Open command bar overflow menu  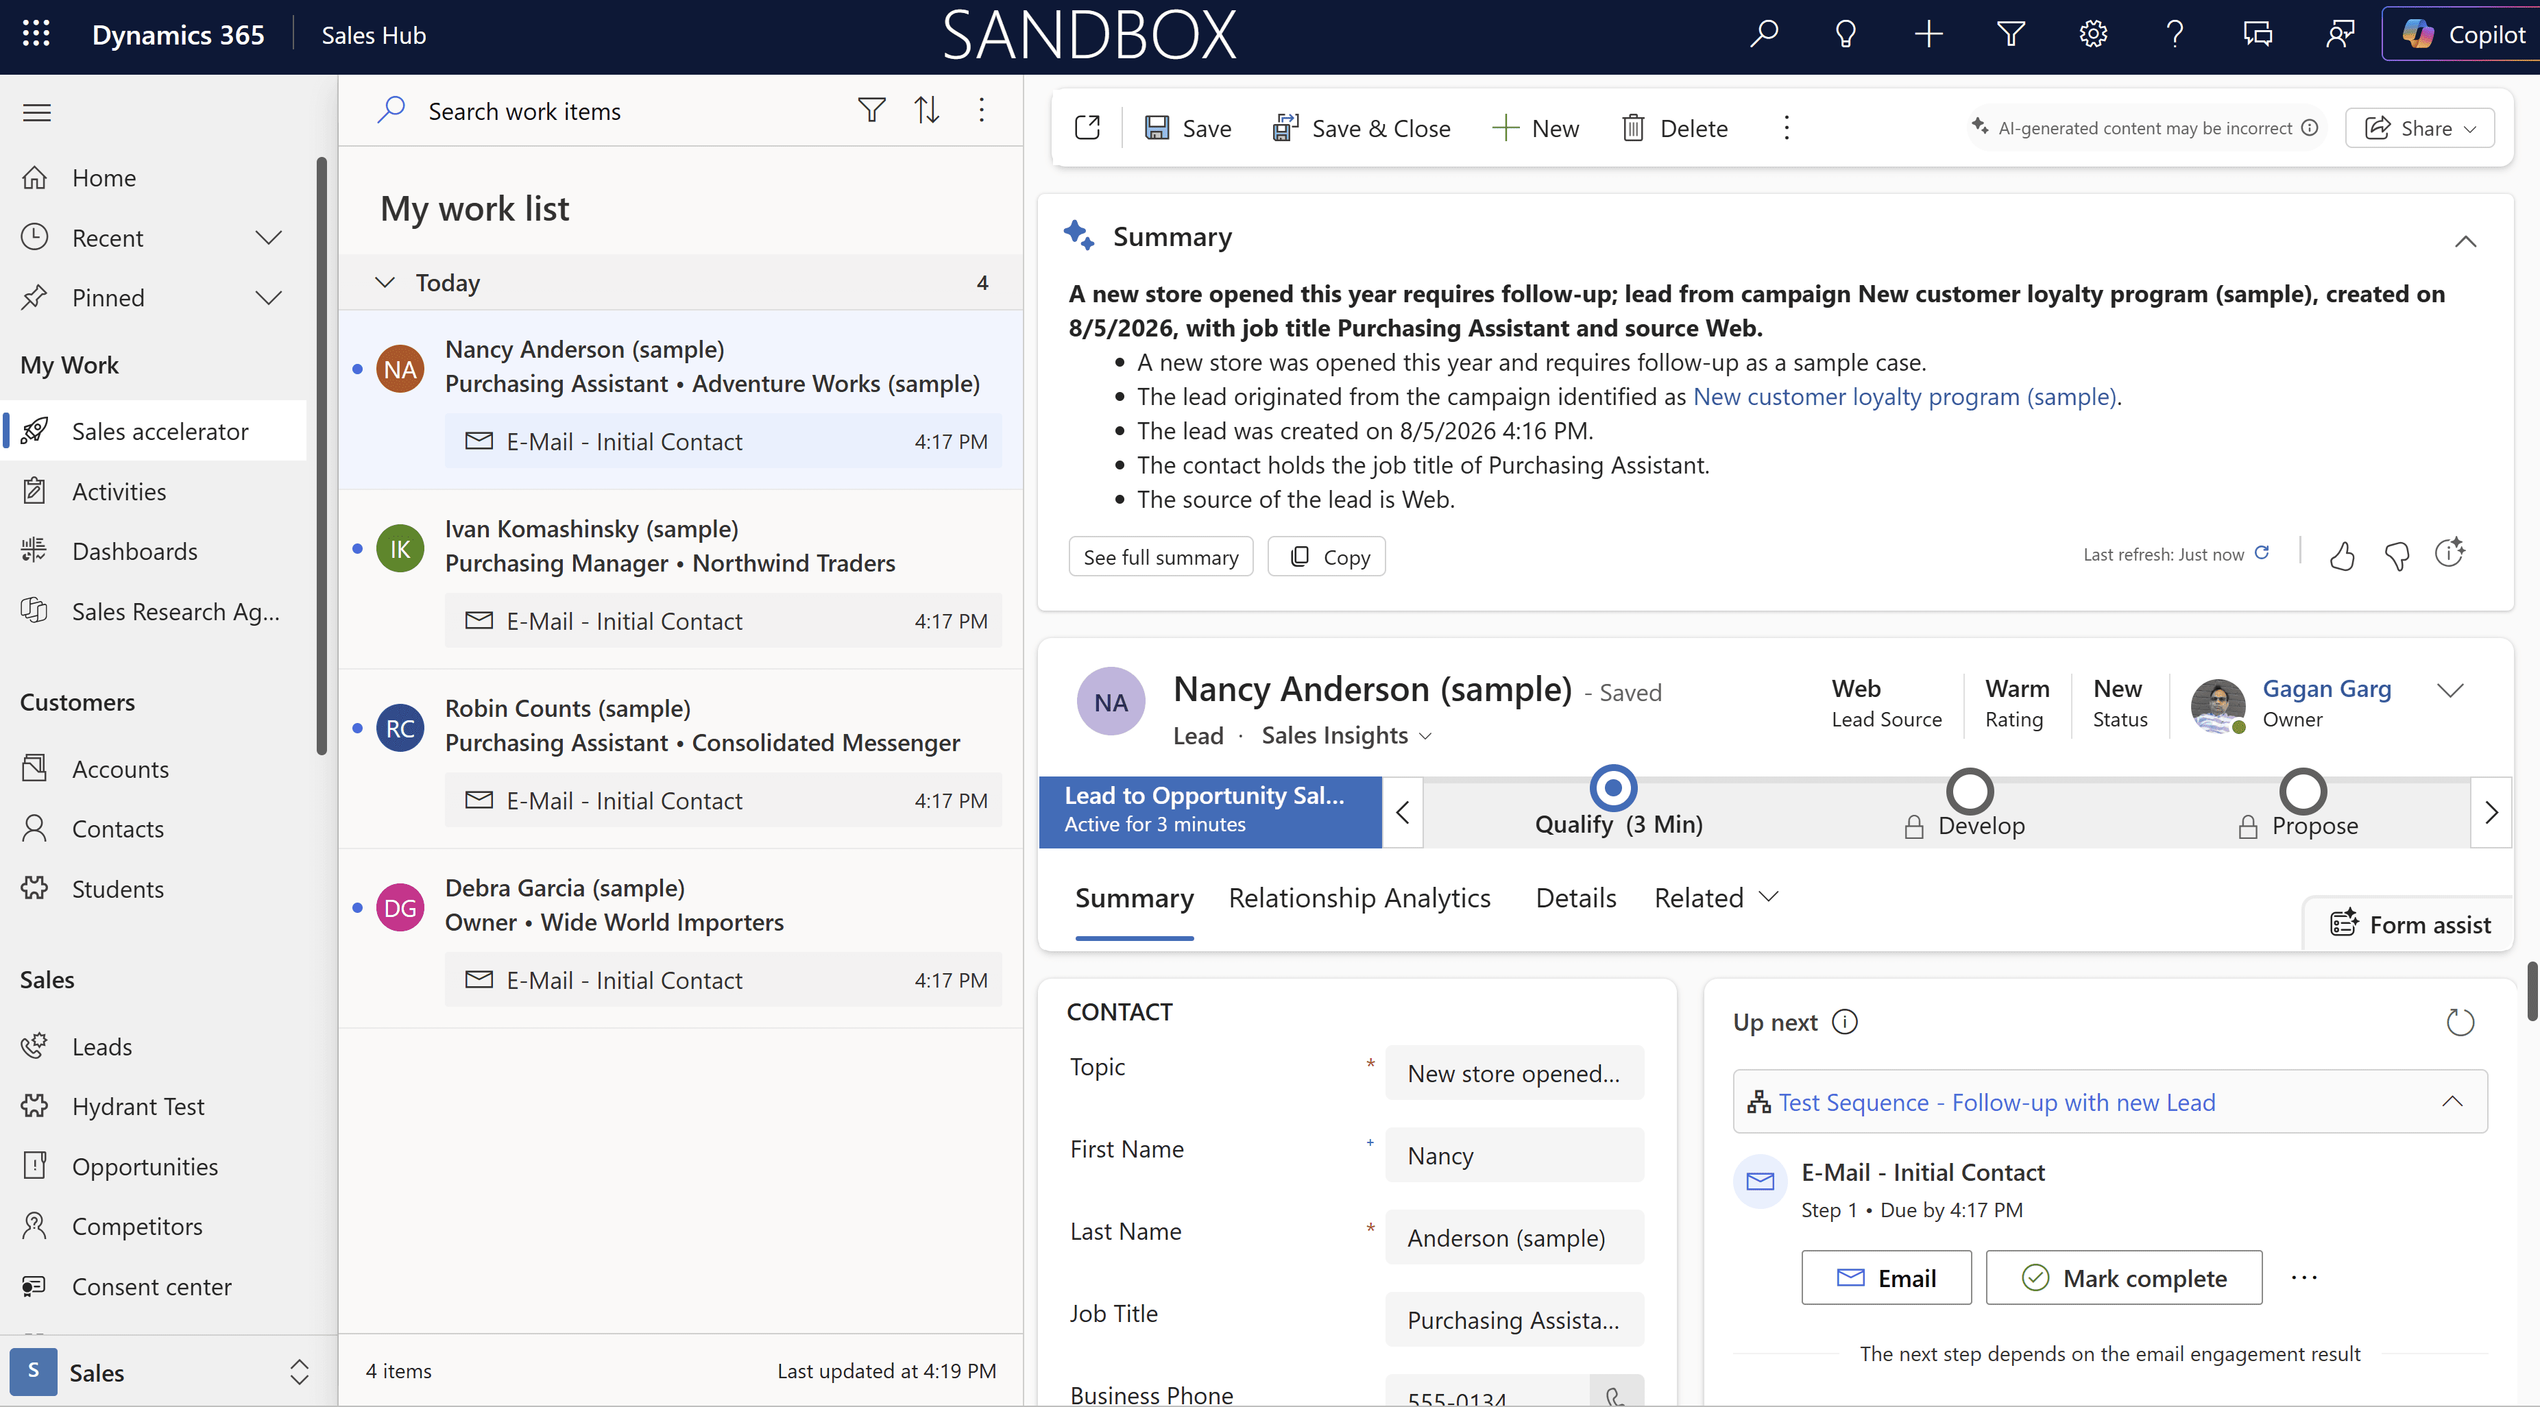pos(1786,128)
